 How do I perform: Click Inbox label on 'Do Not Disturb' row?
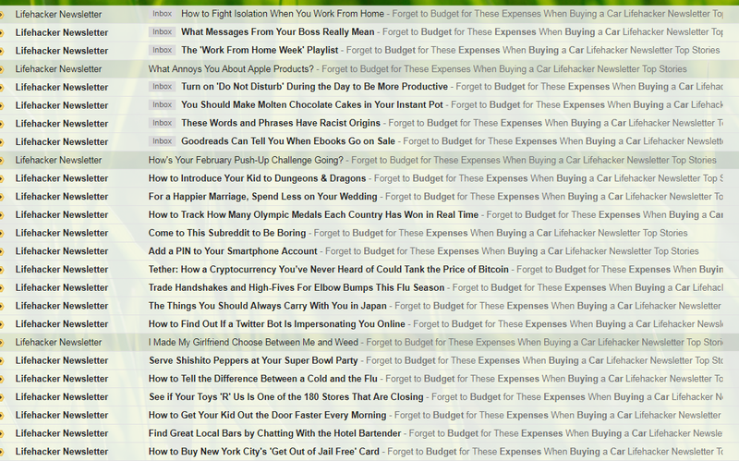pos(163,86)
